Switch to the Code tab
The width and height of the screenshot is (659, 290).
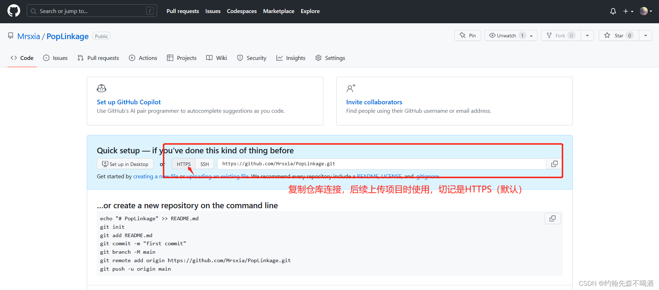point(22,58)
